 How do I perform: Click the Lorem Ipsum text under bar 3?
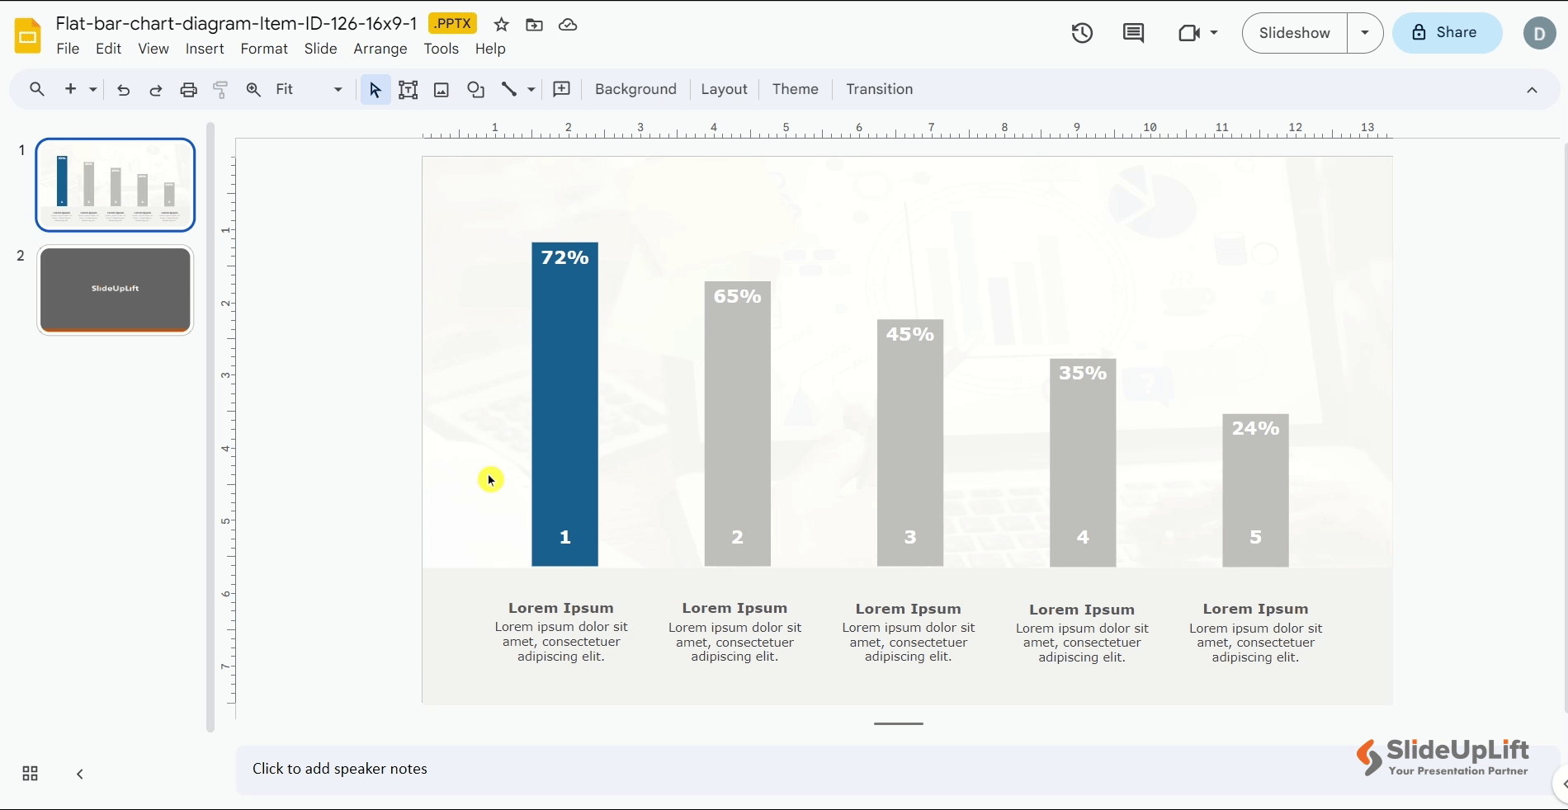908,609
